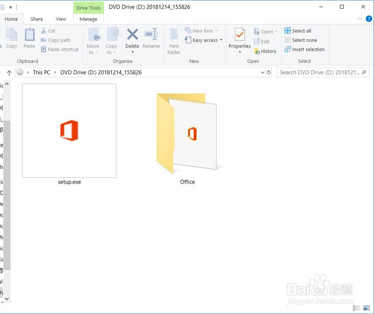The width and height of the screenshot is (374, 314).
Task: Click the Delete X icon
Action: coord(132,34)
